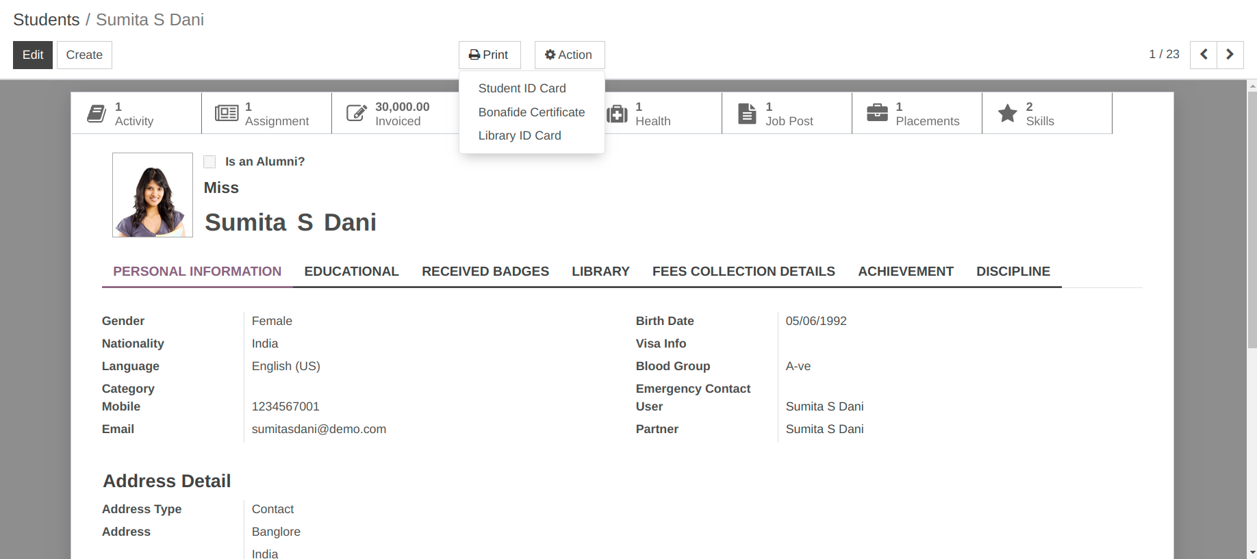Click the Students breadcrumb link
1257x559 pixels.
click(47, 20)
